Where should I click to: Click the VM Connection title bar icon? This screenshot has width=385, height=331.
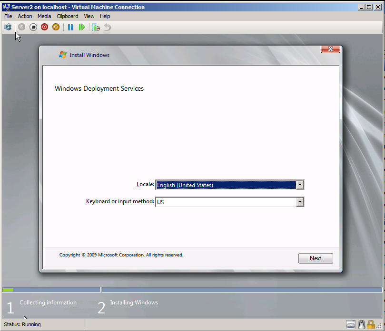7,7
